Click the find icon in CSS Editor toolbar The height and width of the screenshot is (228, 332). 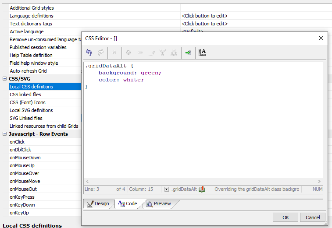point(114,53)
